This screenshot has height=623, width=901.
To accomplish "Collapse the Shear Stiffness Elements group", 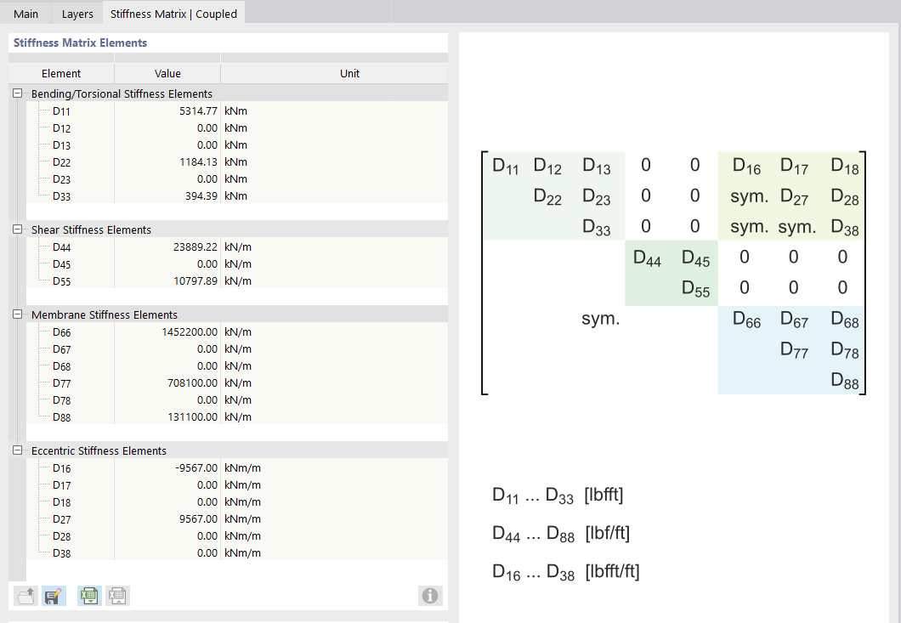I will 18,229.
